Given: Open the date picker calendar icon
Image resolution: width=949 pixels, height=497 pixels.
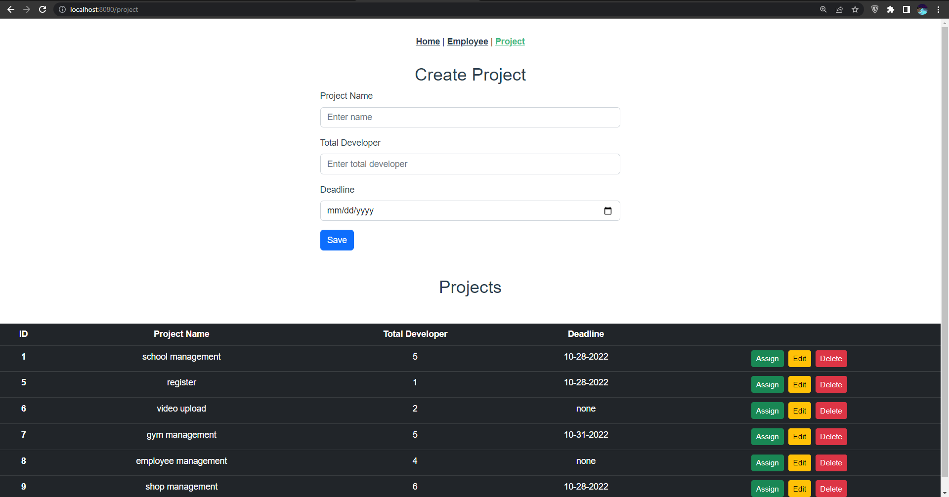Looking at the screenshot, I should [608, 211].
